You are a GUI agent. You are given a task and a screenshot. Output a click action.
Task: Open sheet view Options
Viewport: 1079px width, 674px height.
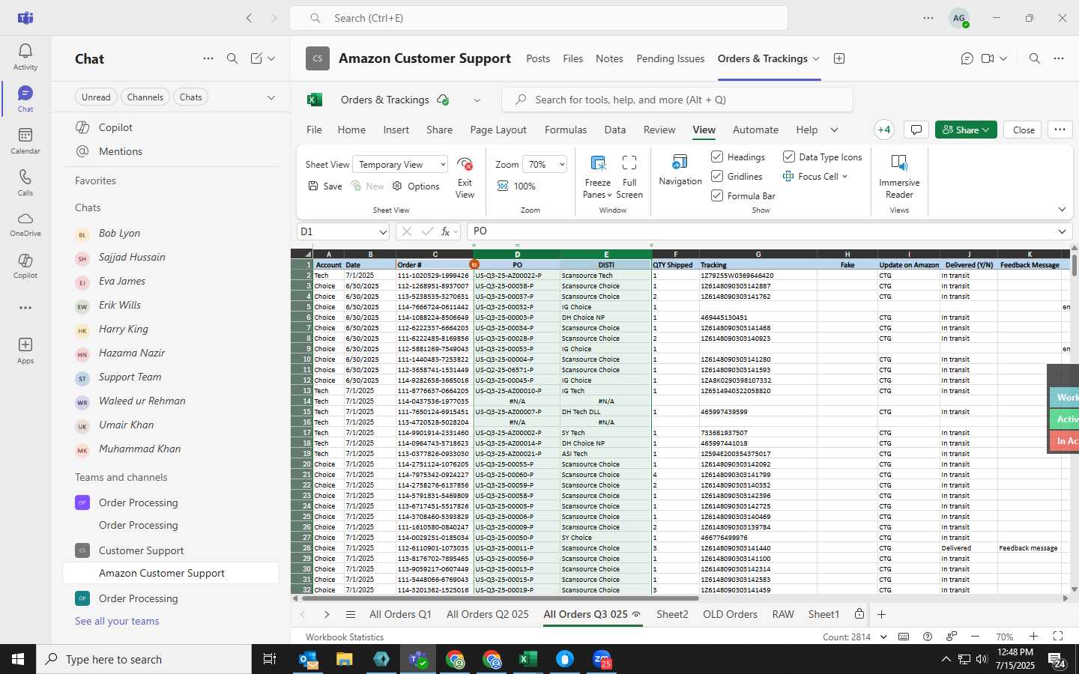tap(416, 186)
